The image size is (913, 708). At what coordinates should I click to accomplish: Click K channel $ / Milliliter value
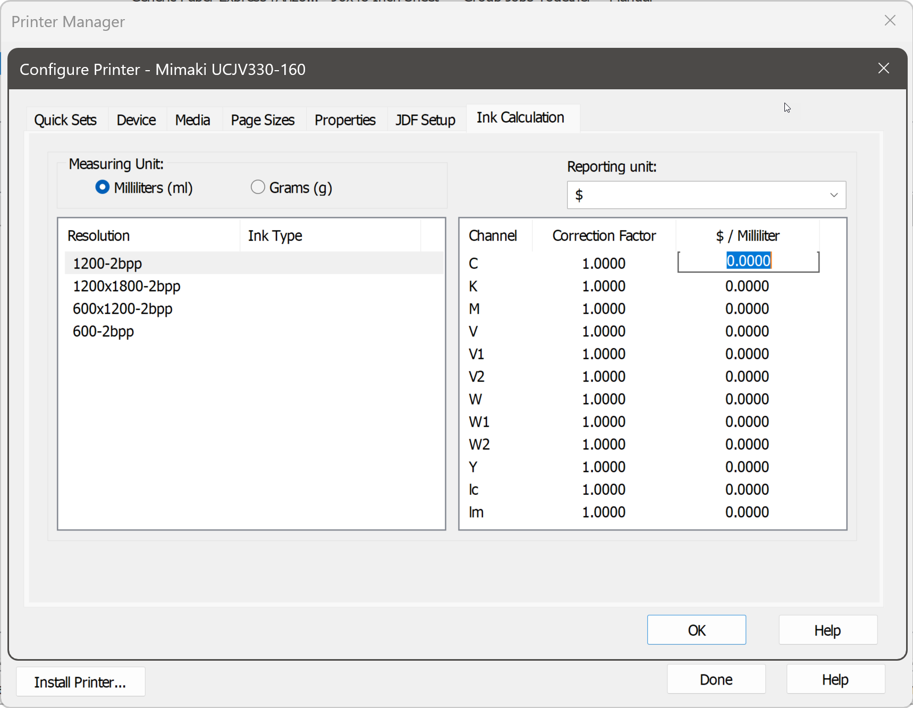click(x=747, y=286)
